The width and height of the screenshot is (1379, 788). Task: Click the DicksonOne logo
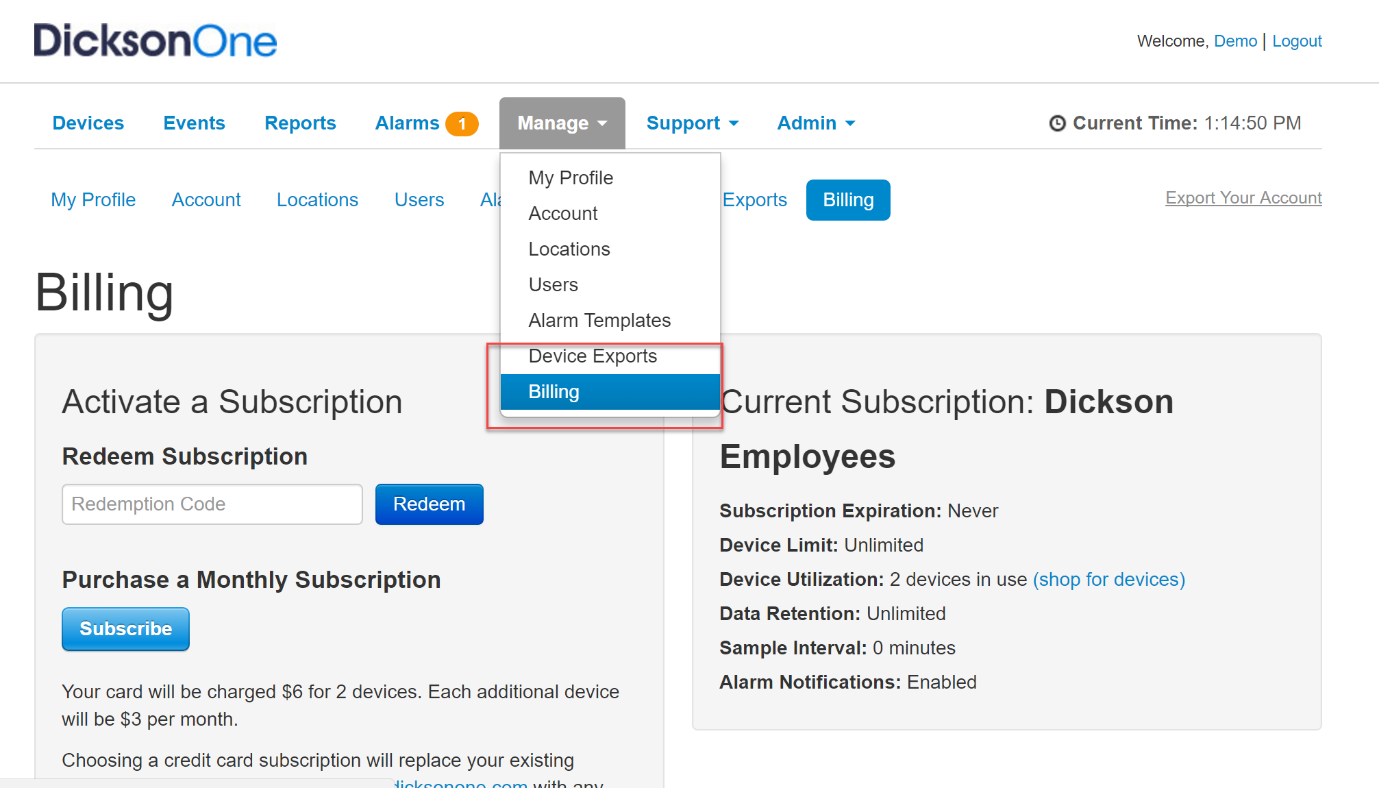click(156, 40)
